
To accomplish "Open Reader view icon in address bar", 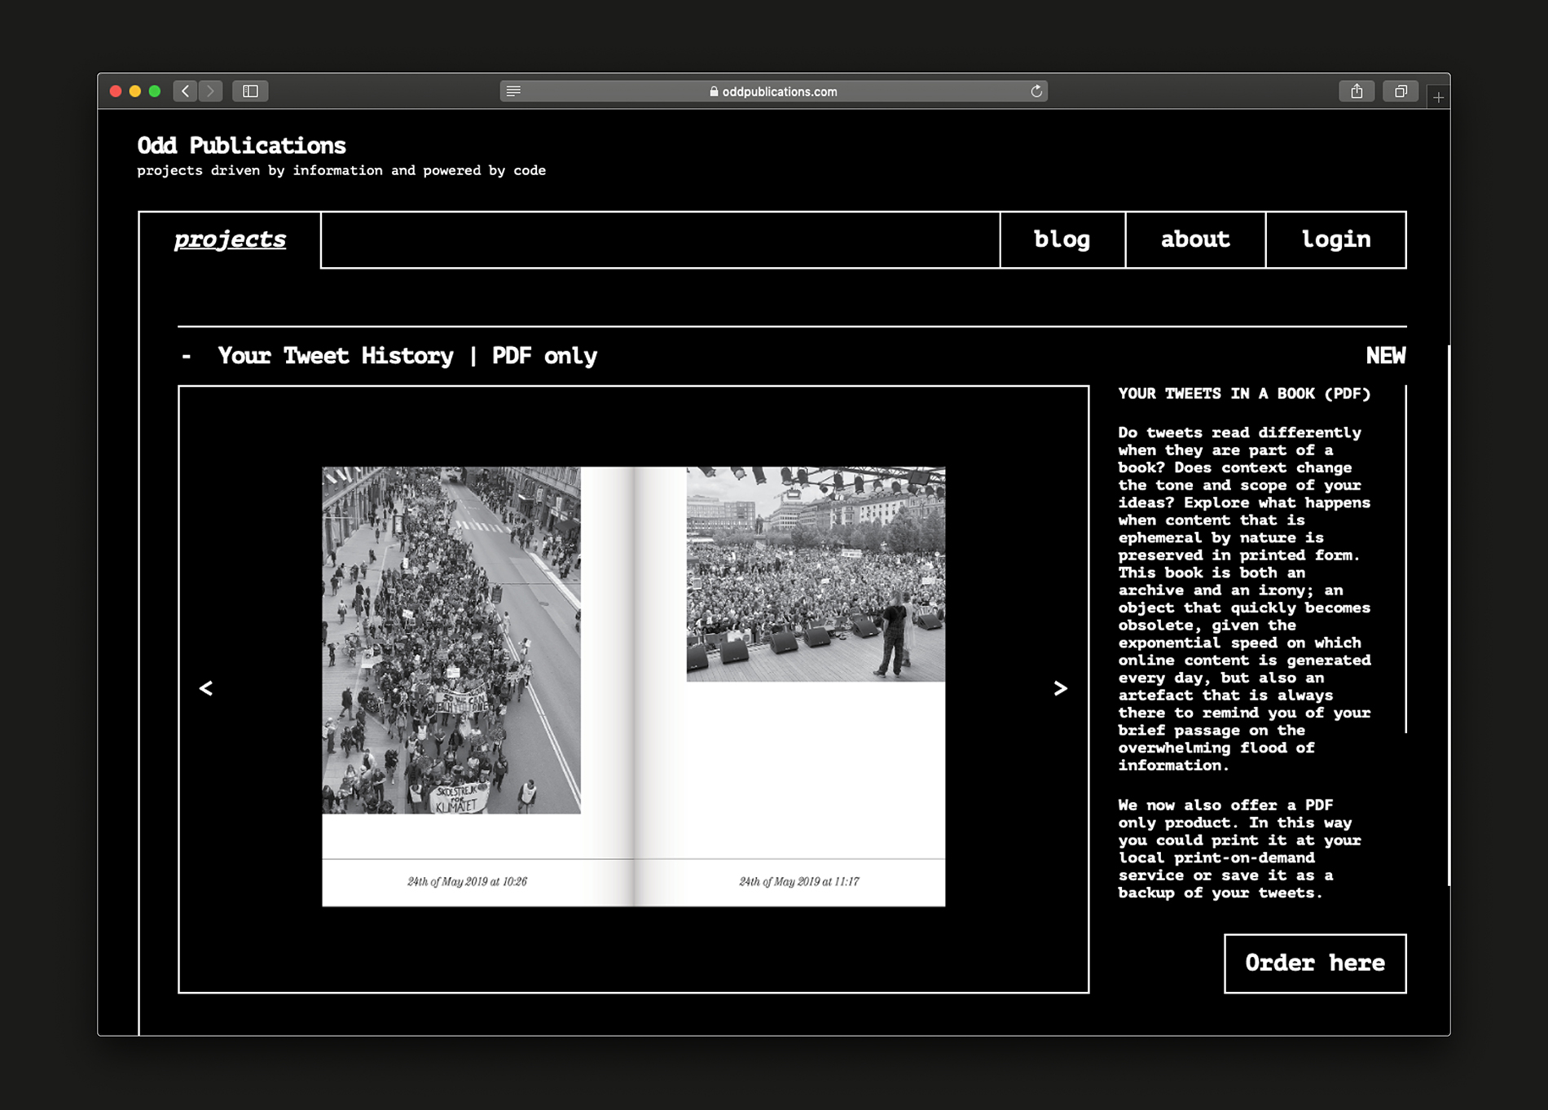I will (513, 91).
